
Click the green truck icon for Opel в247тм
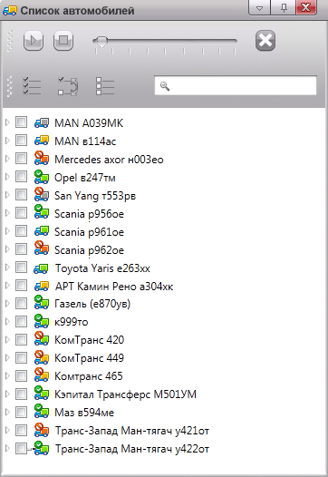click(x=42, y=177)
